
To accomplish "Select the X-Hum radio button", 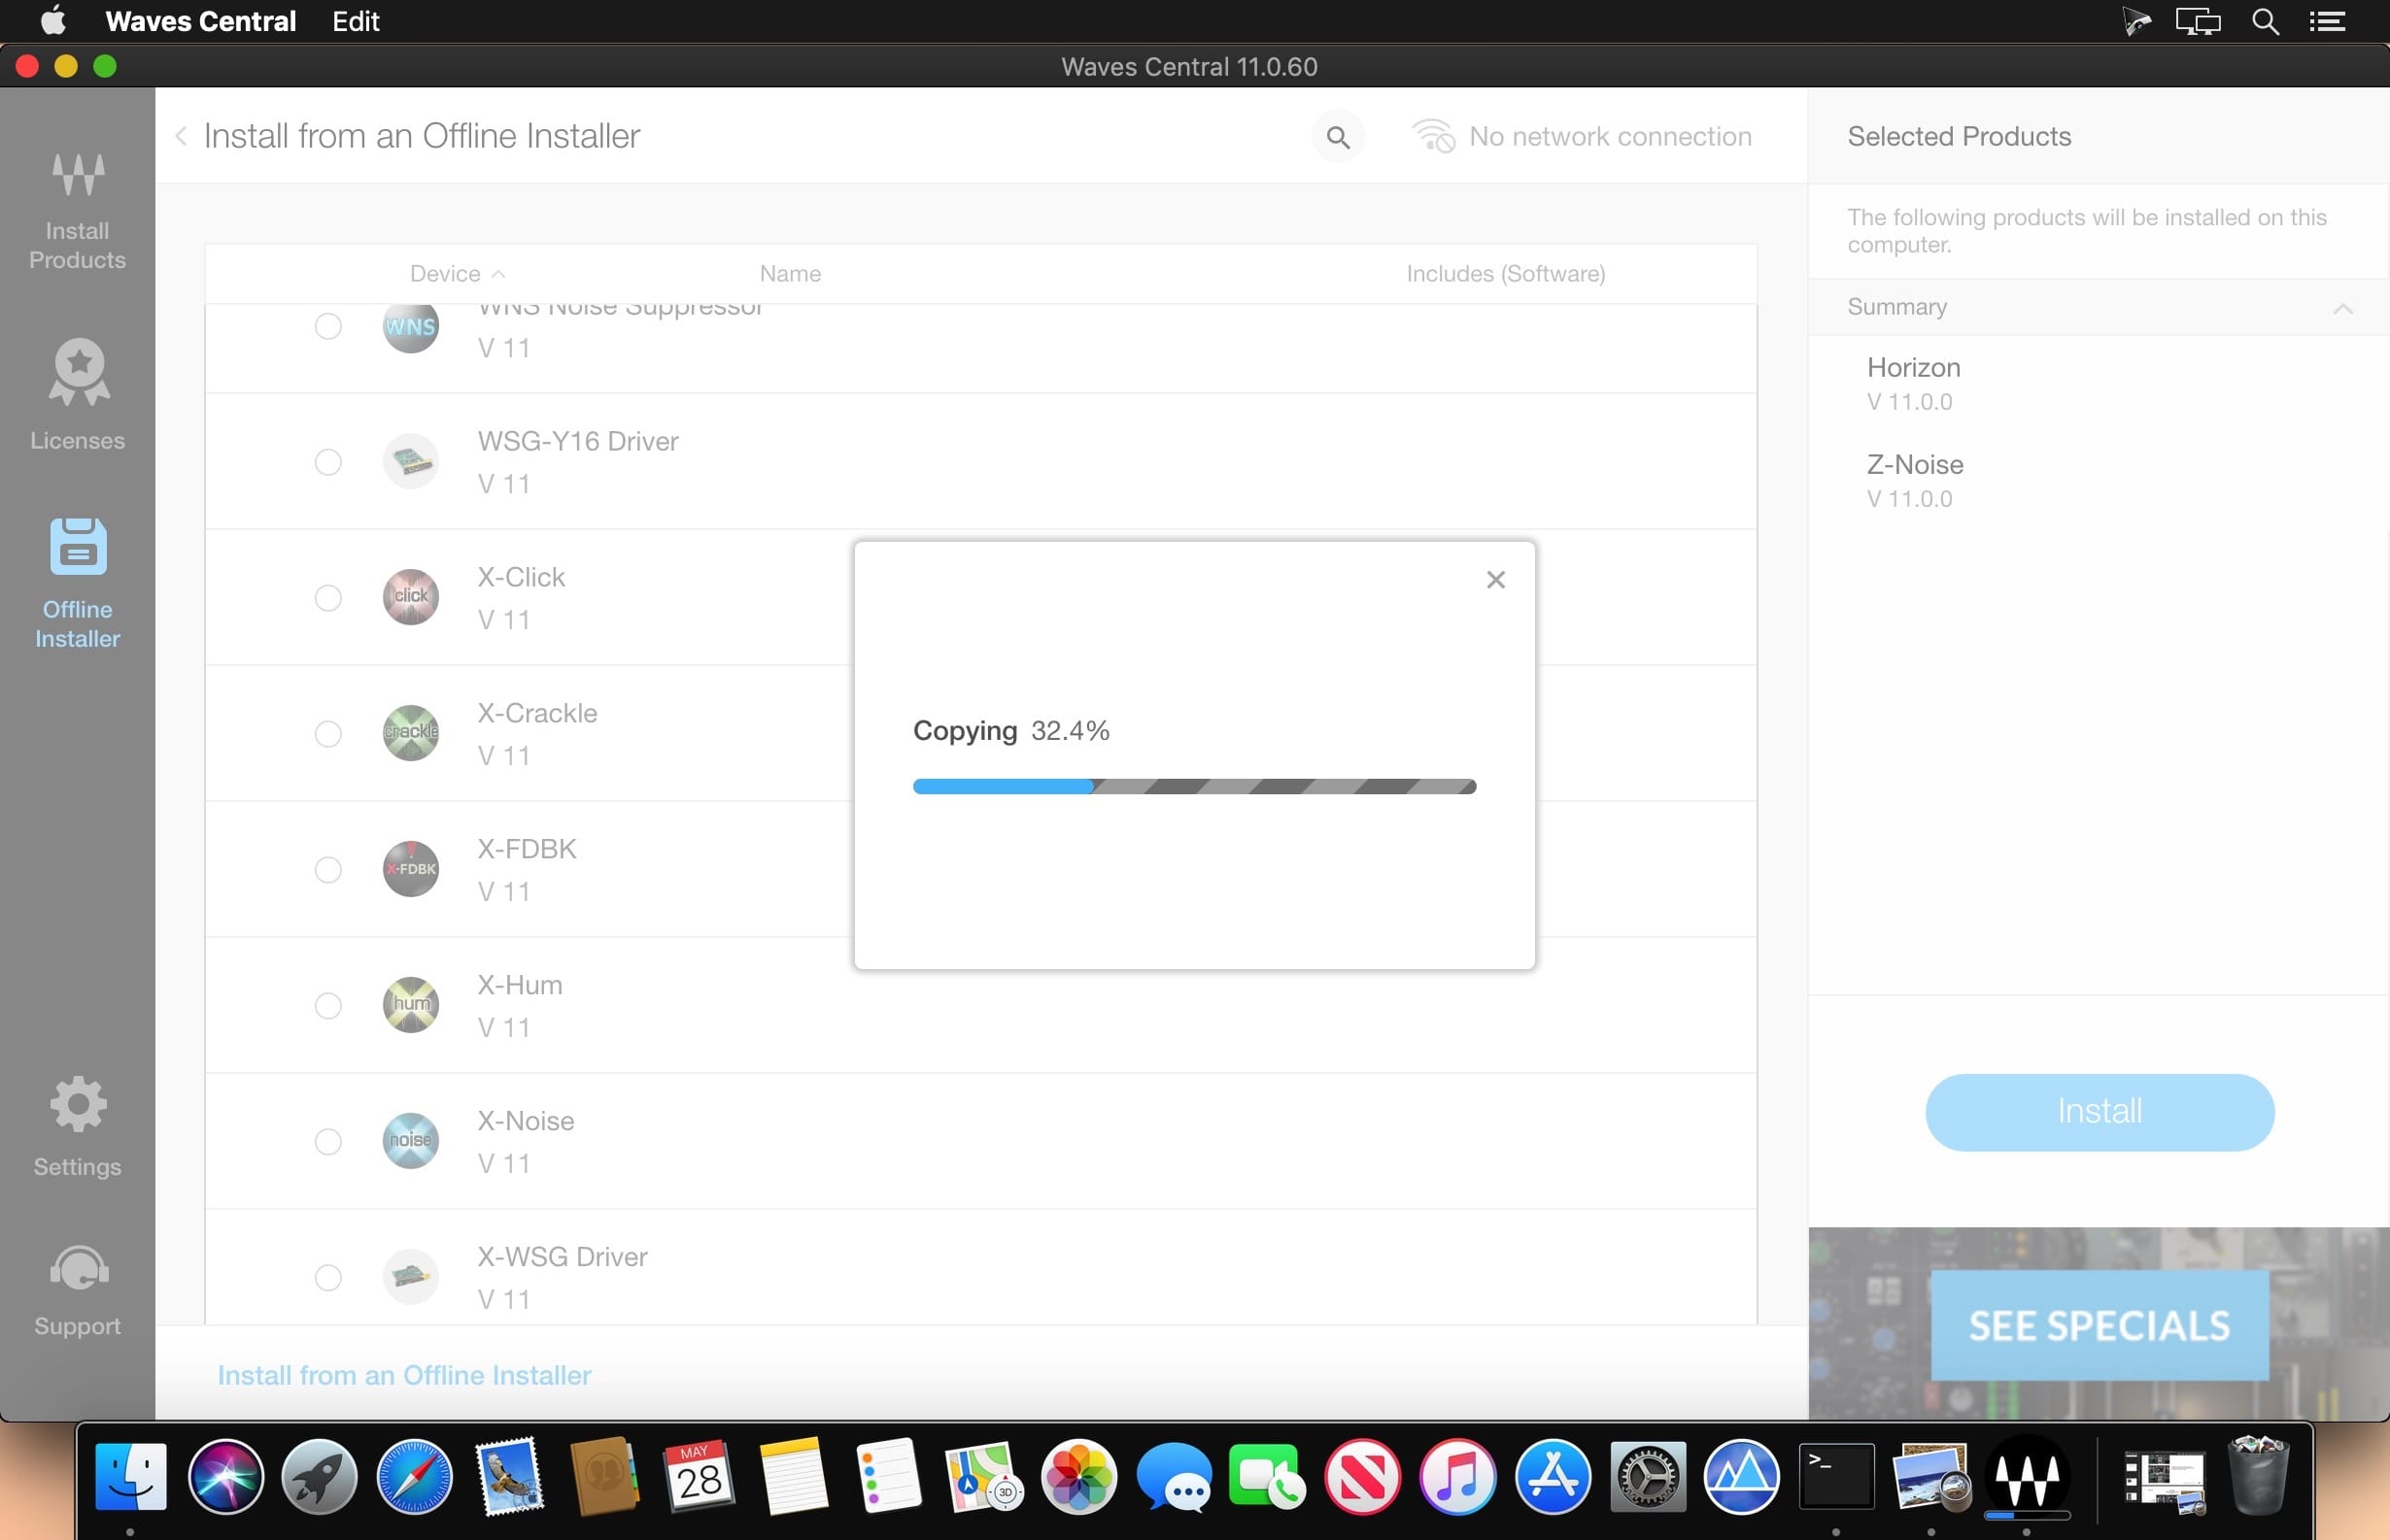I will (328, 1005).
